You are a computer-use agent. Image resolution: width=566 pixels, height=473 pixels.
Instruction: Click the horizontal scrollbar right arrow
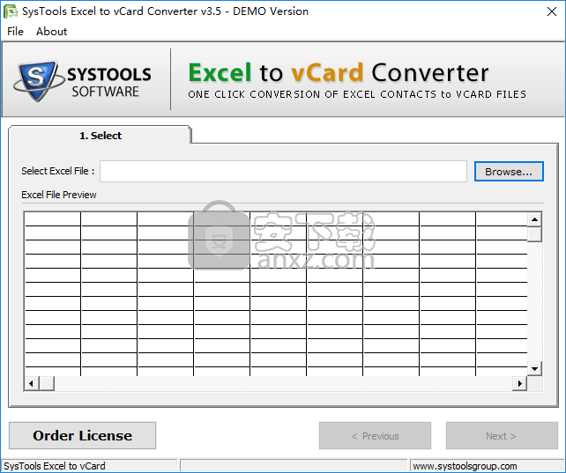tap(520, 383)
